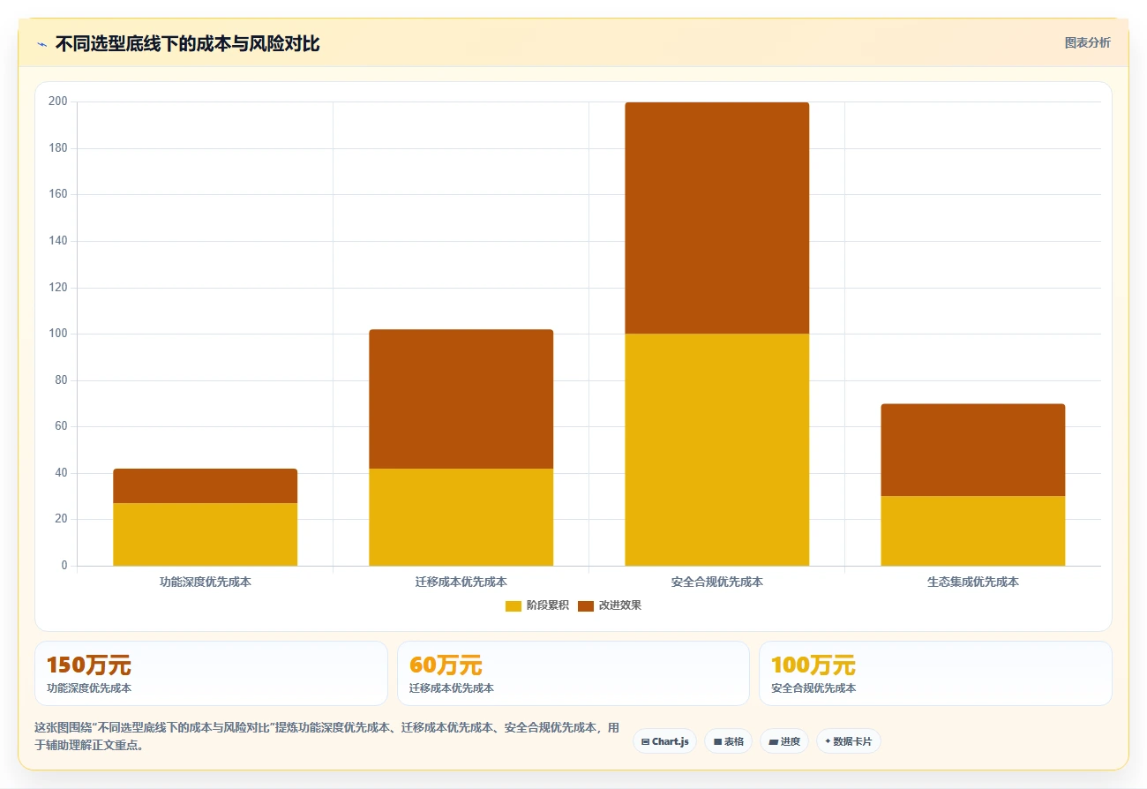Click the 安全合规优先成本 x-axis label
The image size is (1147, 789).
(x=716, y=582)
